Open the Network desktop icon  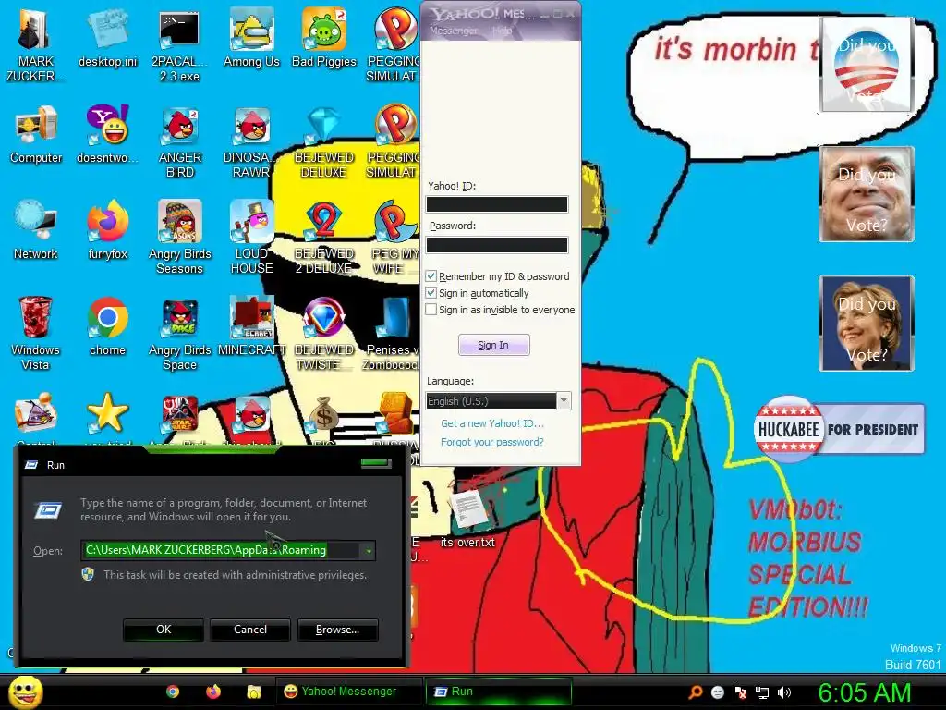[36, 230]
